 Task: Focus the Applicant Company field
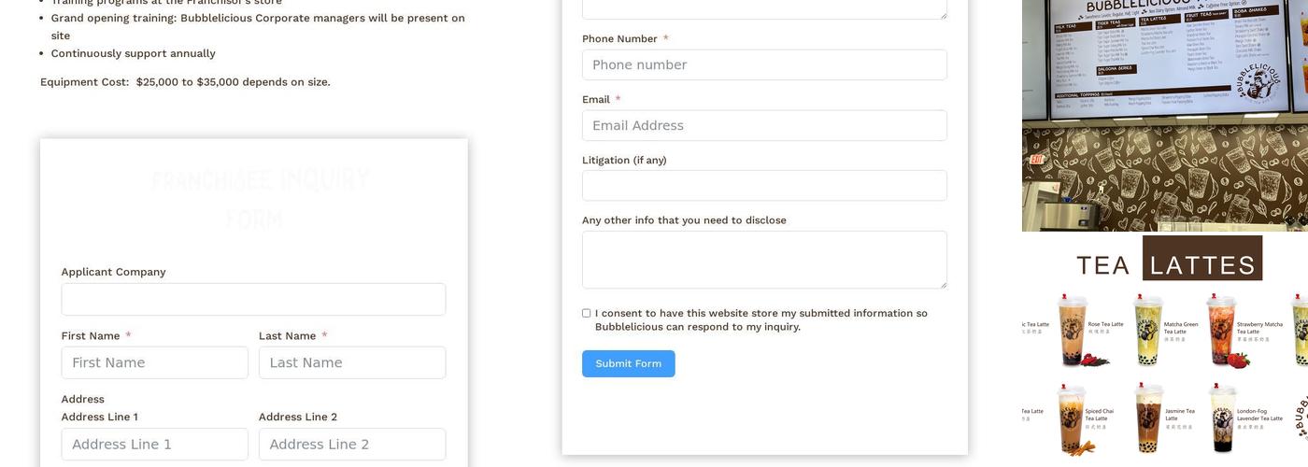click(253, 300)
